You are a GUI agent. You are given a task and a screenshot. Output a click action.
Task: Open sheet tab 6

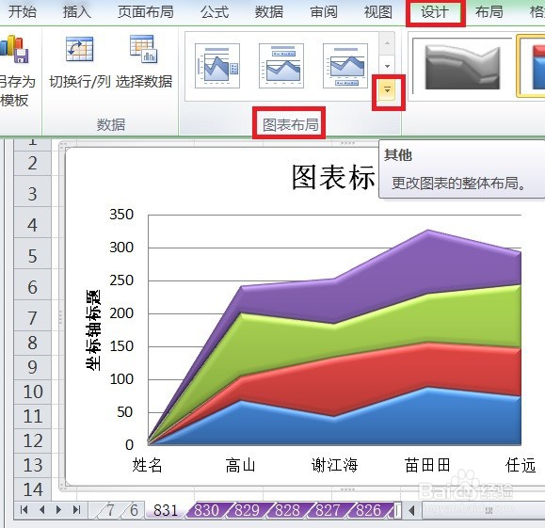pos(134,510)
